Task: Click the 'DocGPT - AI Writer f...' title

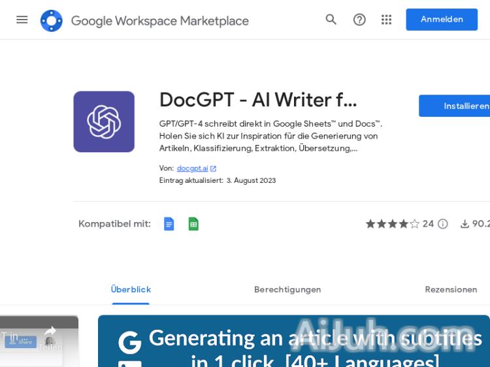Action: [258, 100]
